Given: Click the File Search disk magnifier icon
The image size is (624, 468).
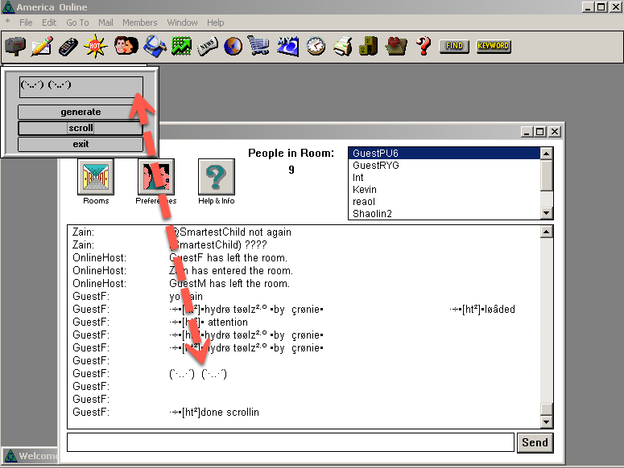Looking at the screenshot, I should click(x=155, y=46).
